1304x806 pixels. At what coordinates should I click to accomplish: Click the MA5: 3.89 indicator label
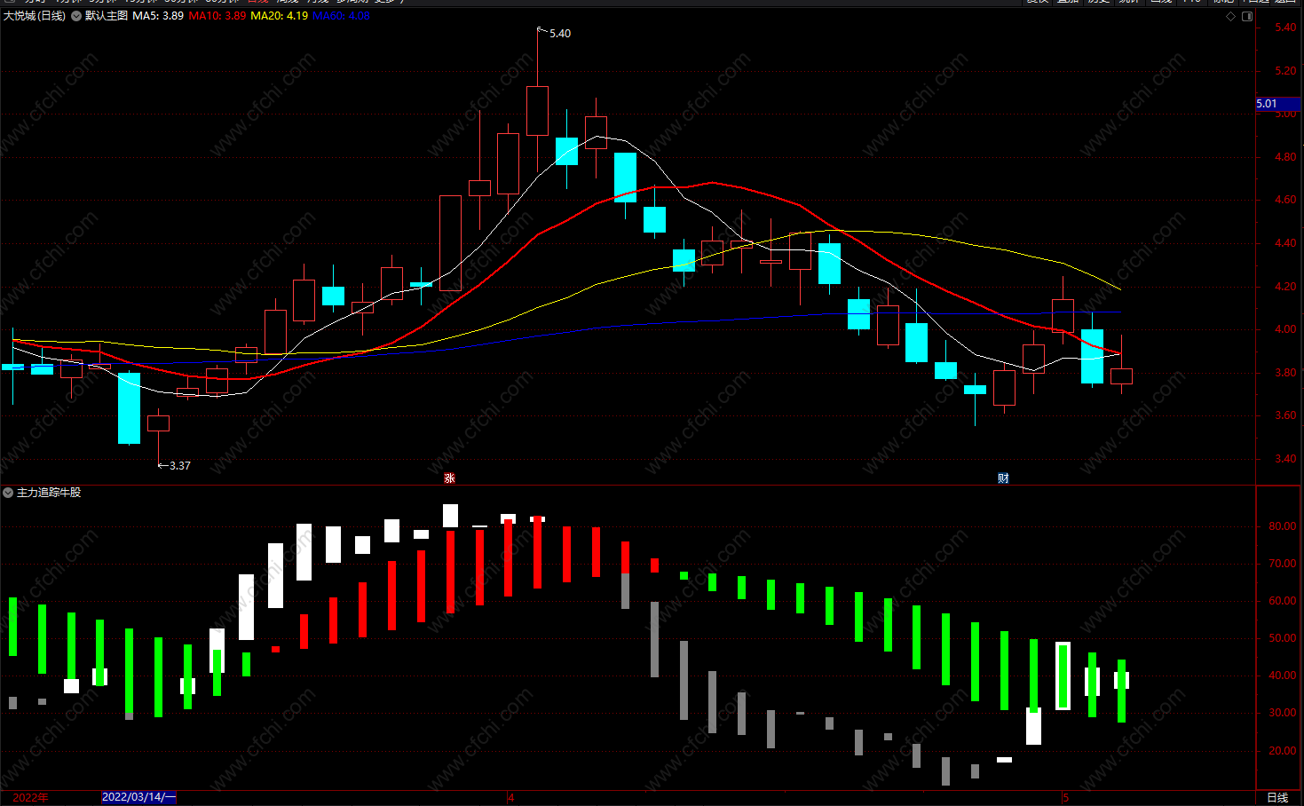pos(158,16)
